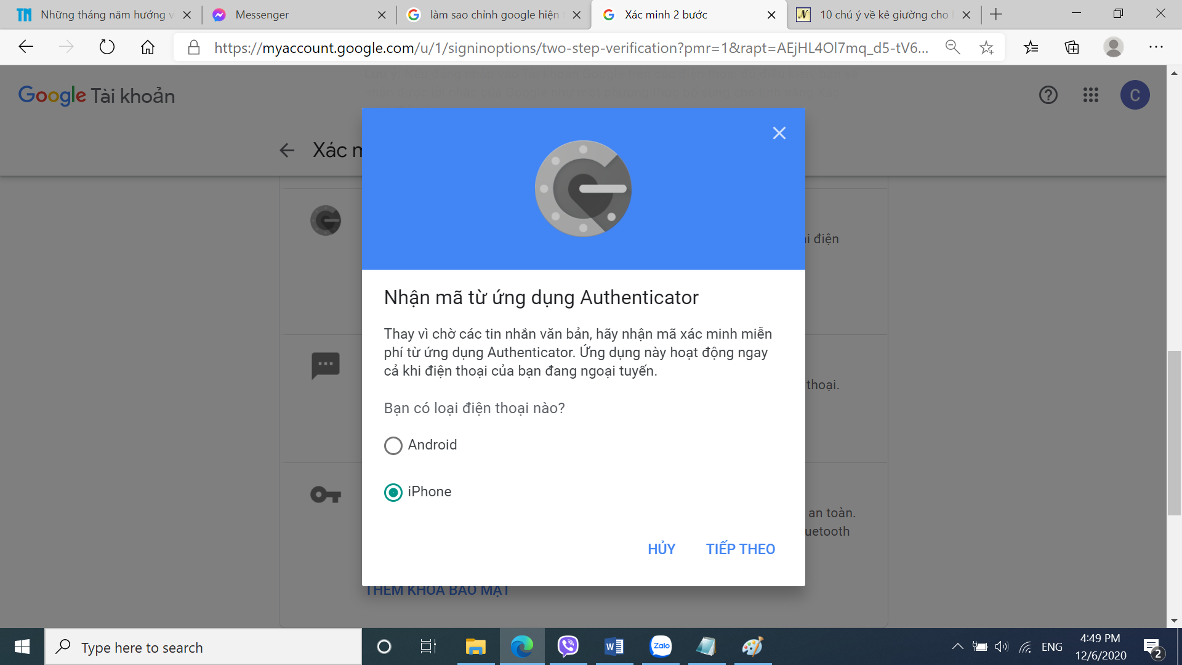The image size is (1182, 665).
Task: Open the Collections panel icon
Action: pos(1072,47)
